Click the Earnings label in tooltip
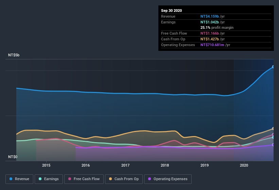 pos(168,22)
